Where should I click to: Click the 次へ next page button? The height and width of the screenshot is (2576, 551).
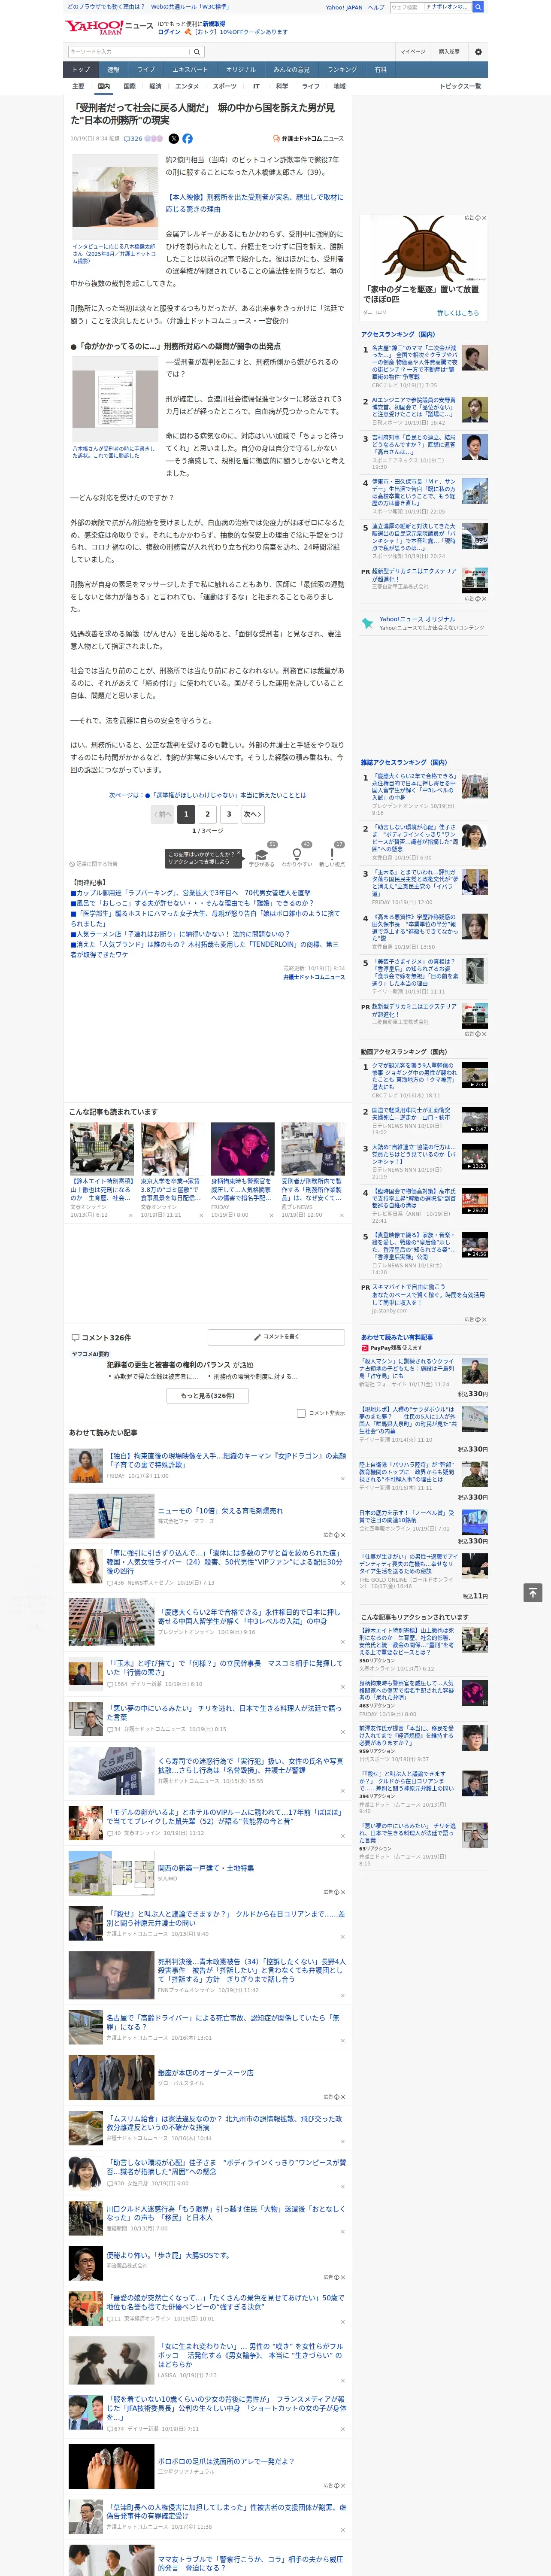click(x=253, y=814)
